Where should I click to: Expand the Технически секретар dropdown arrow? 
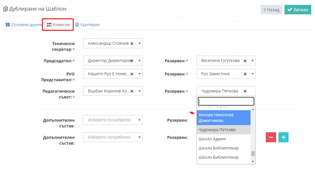[139, 44]
